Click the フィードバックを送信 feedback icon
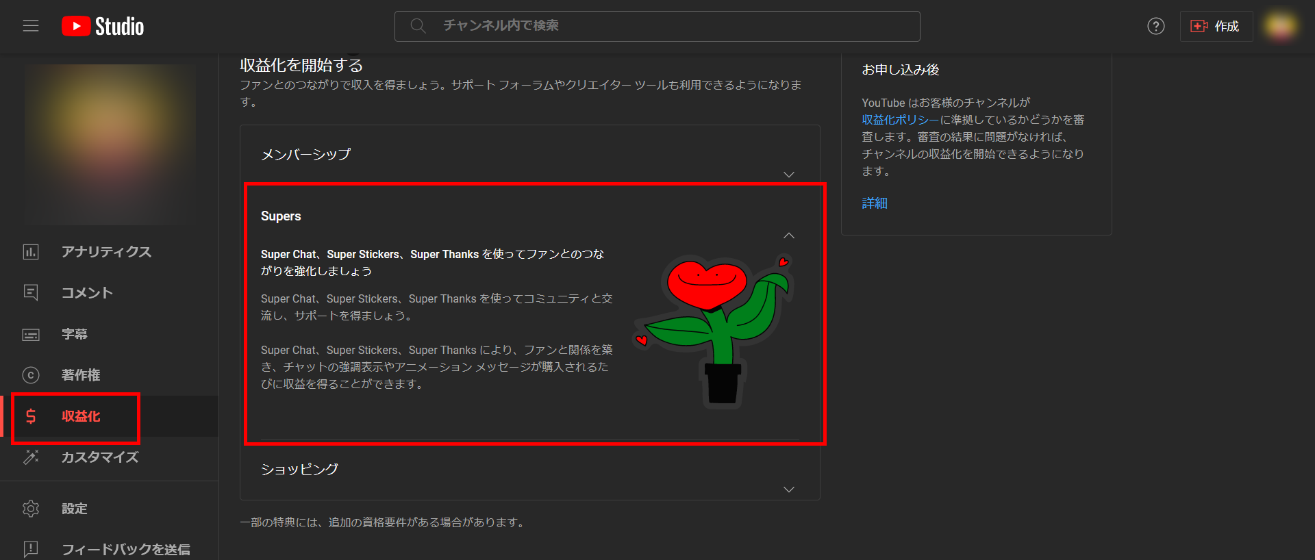This screenshot has width=1315, height=560. [x=31, y=549]
